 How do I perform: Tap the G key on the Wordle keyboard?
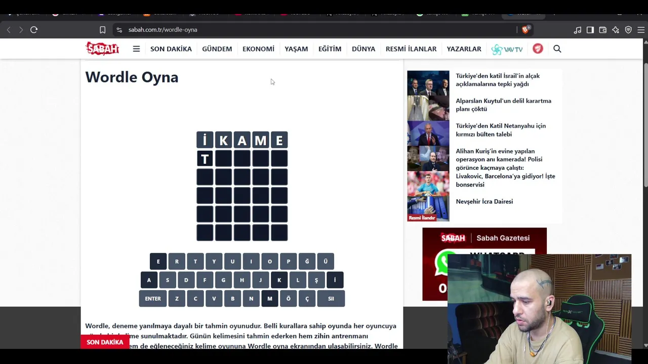(223, 280)
